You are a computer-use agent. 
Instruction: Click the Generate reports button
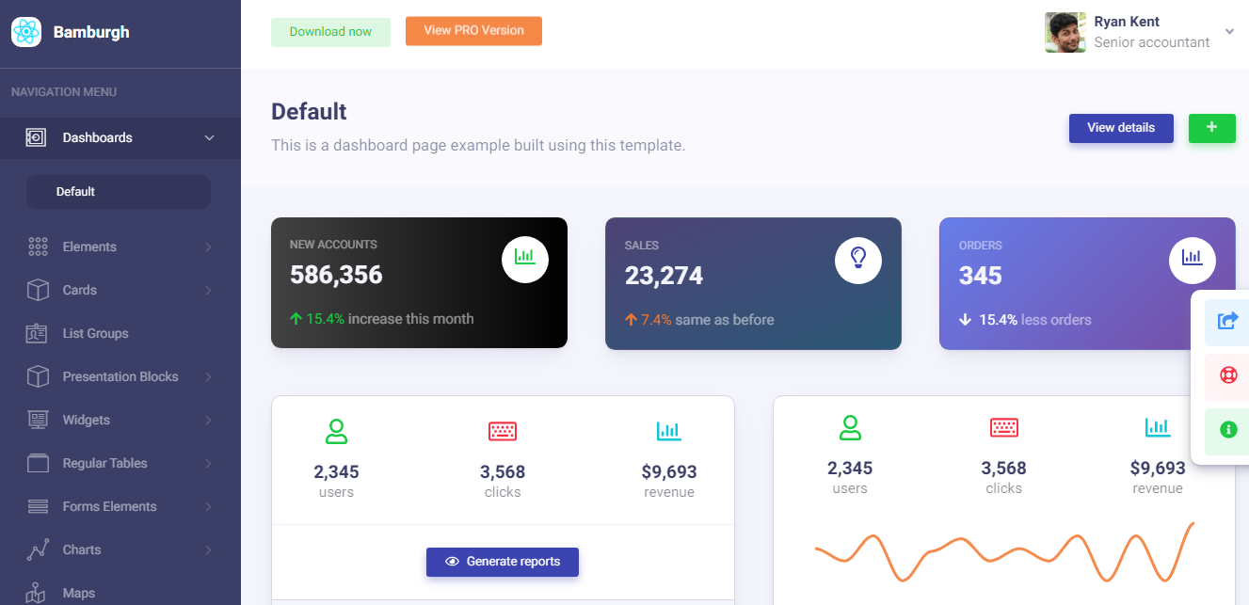click(503, 562)
